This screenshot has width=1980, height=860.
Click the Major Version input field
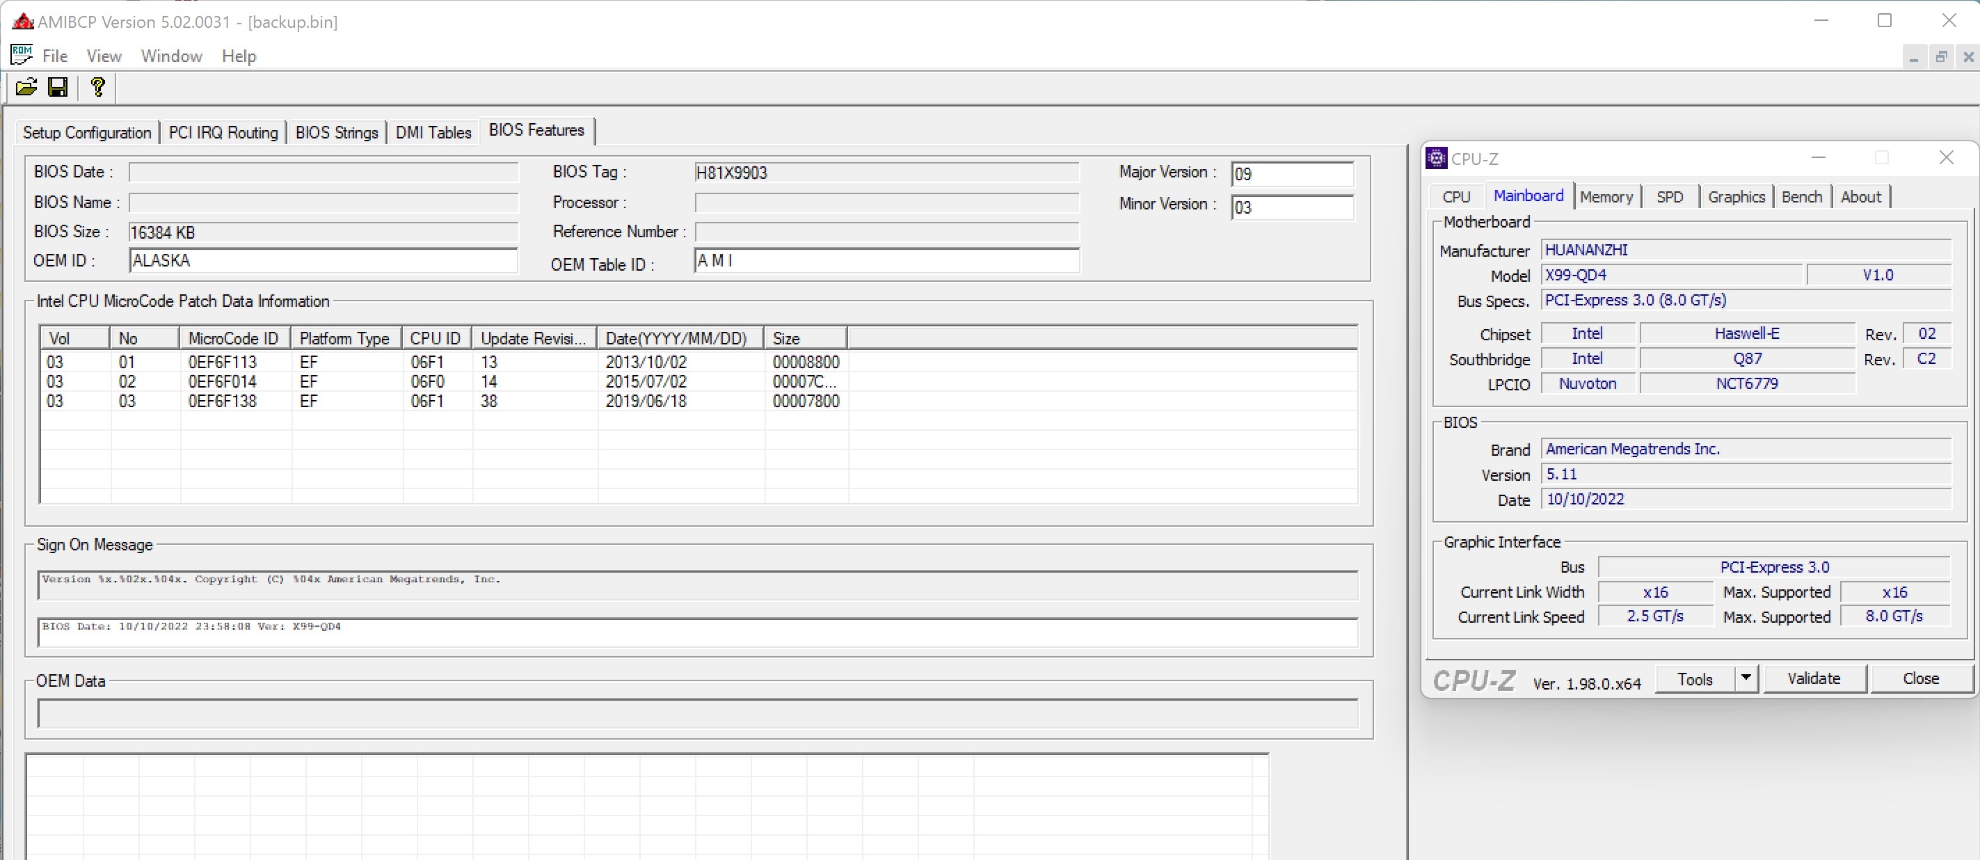pos(1291,175)
